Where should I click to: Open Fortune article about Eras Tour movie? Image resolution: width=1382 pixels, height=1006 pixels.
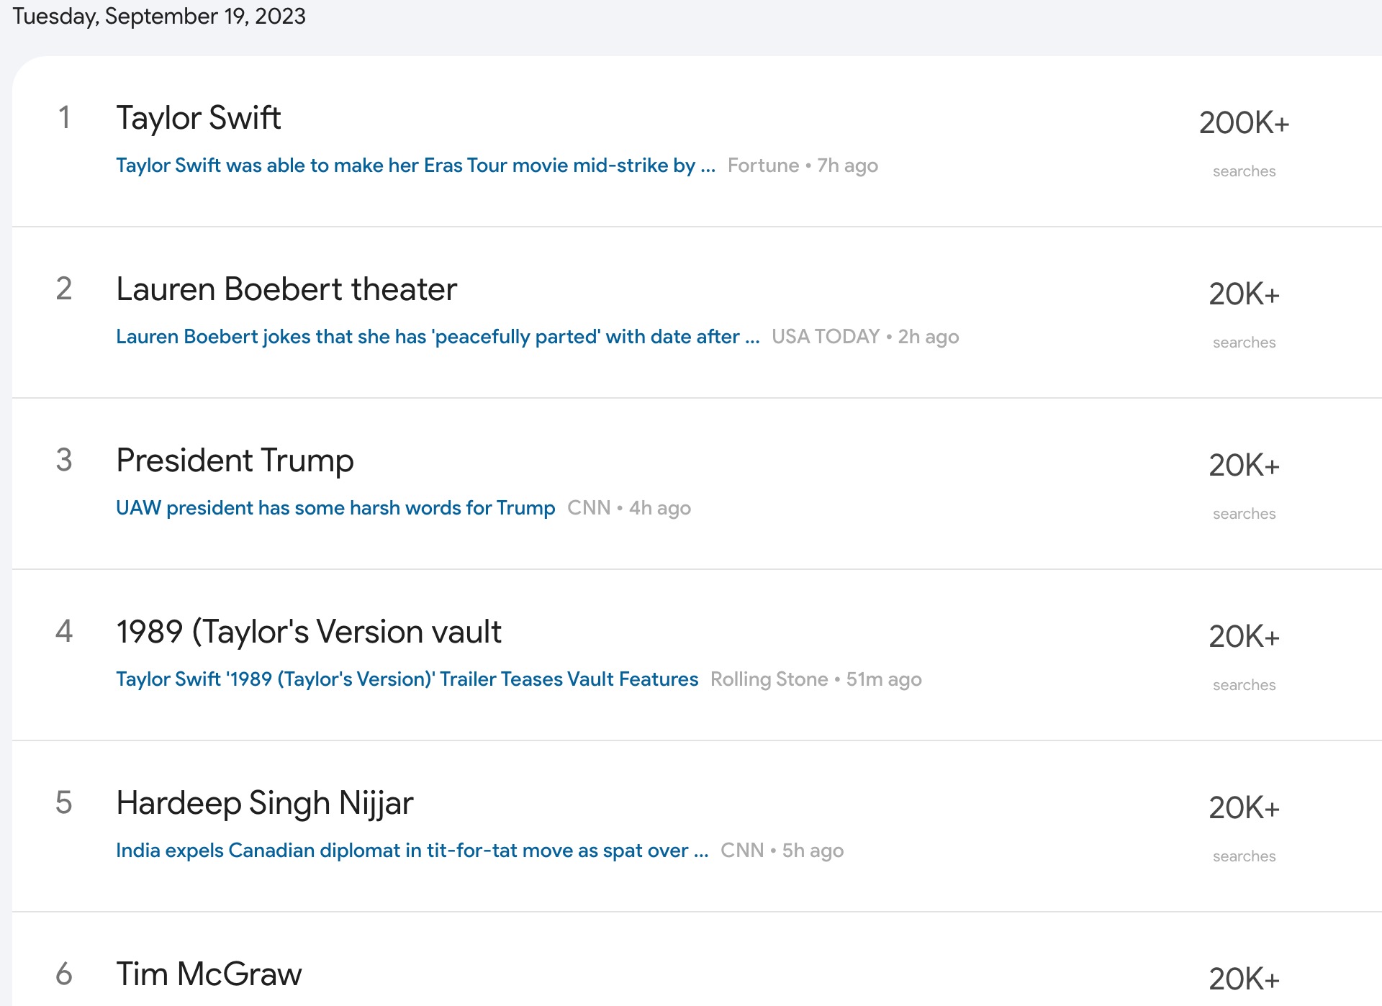pos(415,166)
